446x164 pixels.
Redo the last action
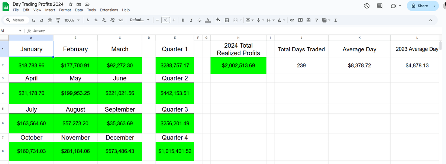click(x=42, y=20)
